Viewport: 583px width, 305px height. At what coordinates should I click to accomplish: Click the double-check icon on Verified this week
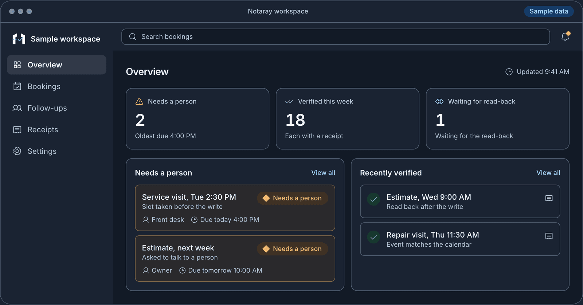point(289,101)
